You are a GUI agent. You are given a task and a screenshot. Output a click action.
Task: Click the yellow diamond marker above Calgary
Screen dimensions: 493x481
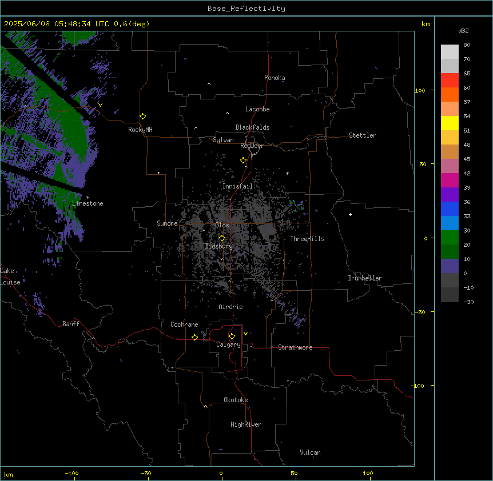tap(232, 336)
